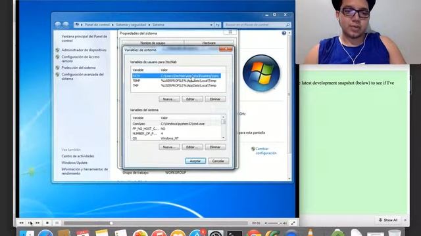Open the address bar history dropdown
421x236 pixels.
[x=211, y=25]
